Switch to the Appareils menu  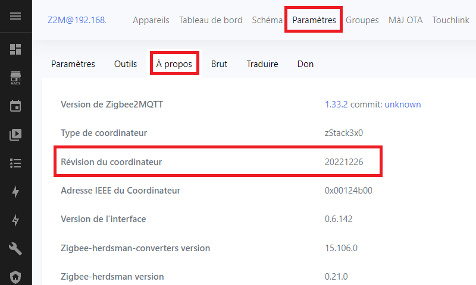point(151,20)
